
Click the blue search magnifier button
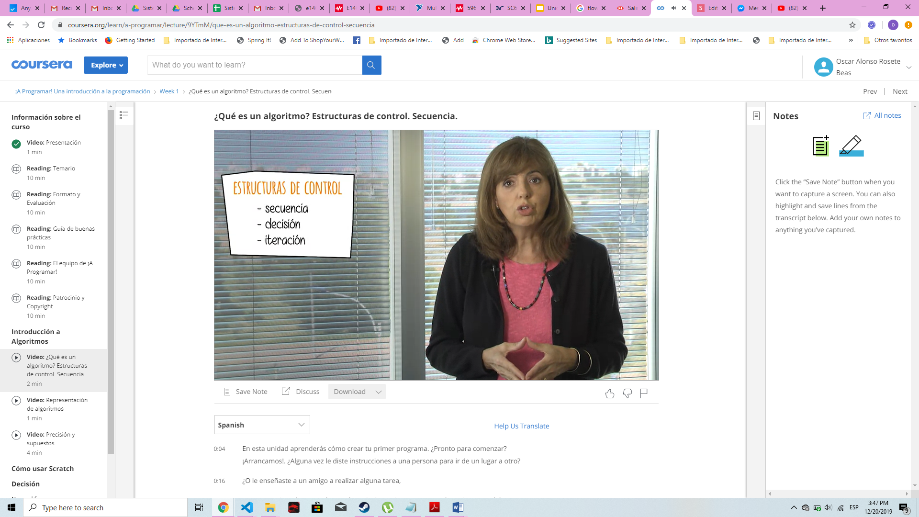pyautogui.click(x=371, y=65)
